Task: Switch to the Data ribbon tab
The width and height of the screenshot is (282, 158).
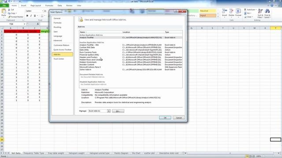Action: 59,6
